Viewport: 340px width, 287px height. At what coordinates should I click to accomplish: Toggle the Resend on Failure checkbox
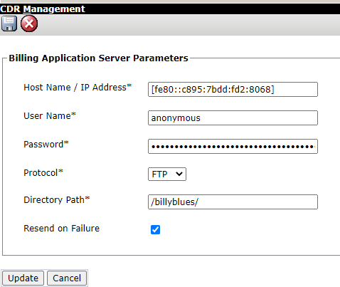click(155, 229)
